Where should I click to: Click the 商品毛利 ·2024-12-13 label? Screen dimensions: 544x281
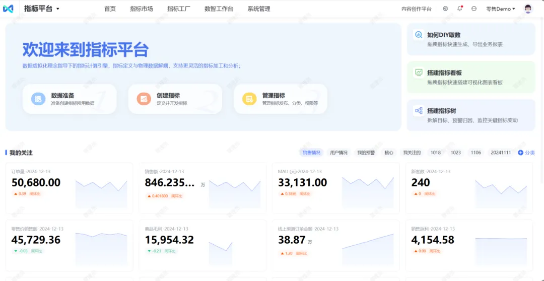point(167,229)
